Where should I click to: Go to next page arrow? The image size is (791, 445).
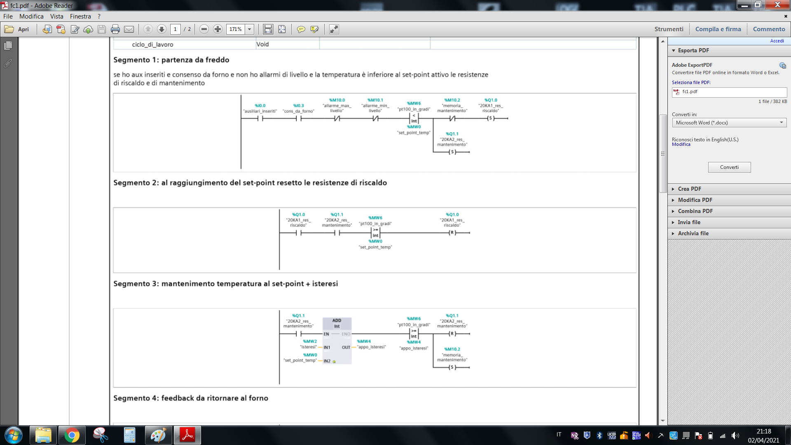coord(161,29)
